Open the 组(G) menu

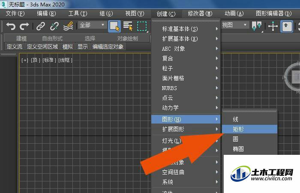(x=106, y=14)
